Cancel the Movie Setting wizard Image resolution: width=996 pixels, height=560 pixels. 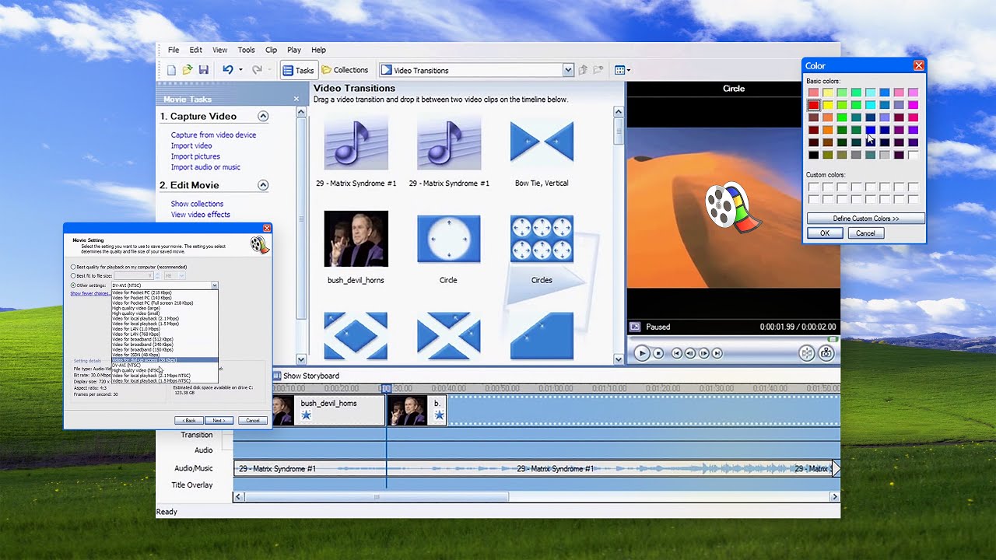pyautogui.click(x=253, y=420)
